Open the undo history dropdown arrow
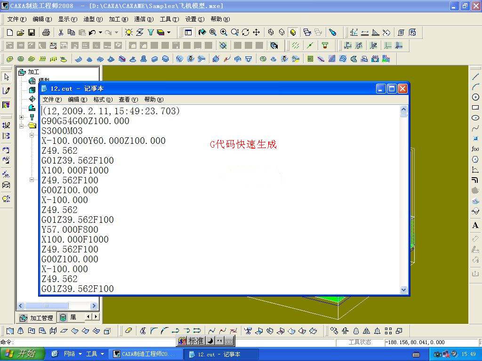Image resolution: width=482 pixels, height=361 pixels. [x=101, y=32]
